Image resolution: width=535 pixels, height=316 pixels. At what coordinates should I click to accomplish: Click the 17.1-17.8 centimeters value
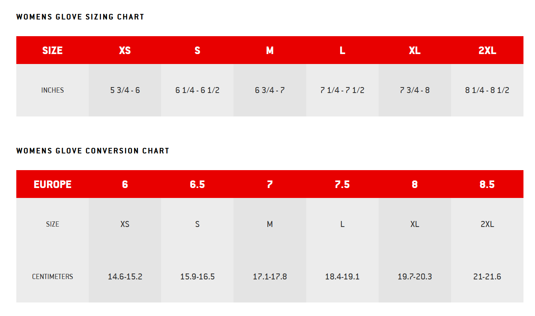[x=270, y=277]
